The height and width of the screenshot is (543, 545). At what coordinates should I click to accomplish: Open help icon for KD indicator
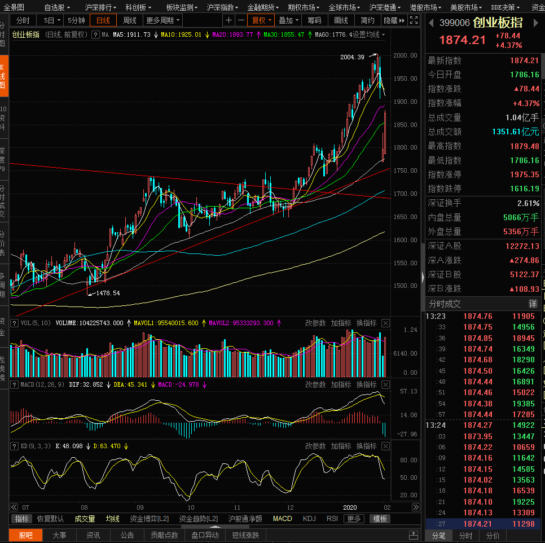click(x=14, y=446)
